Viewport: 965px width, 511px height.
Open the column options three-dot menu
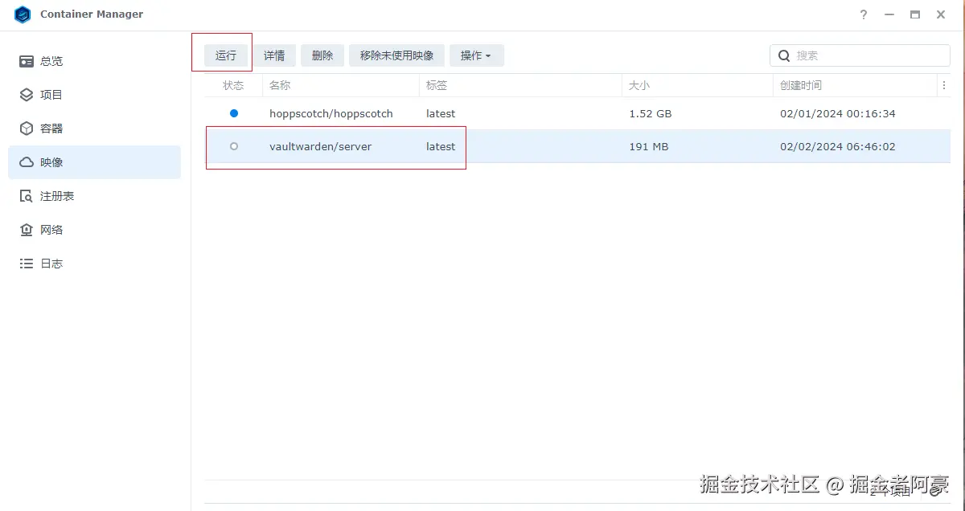point(943,85)
